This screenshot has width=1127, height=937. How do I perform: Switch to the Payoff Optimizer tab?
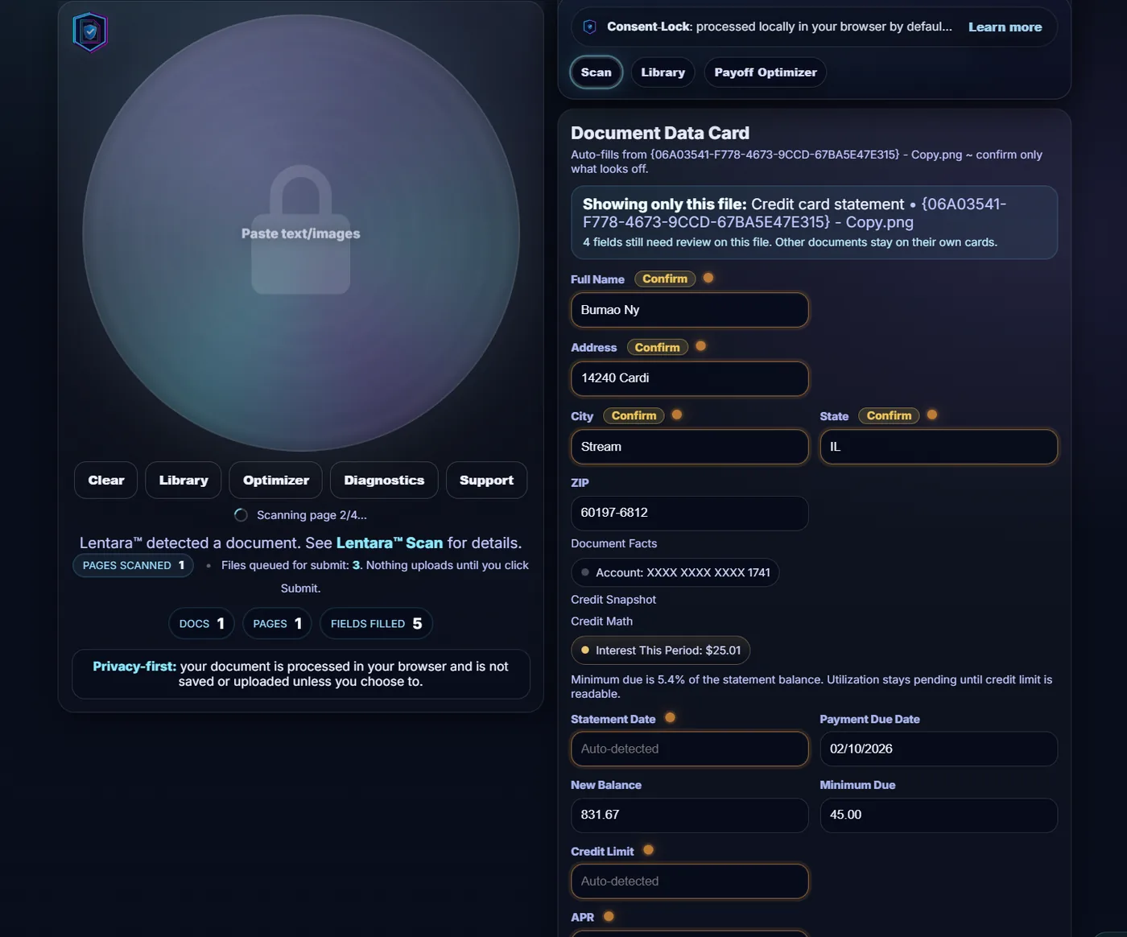point(765,72)
